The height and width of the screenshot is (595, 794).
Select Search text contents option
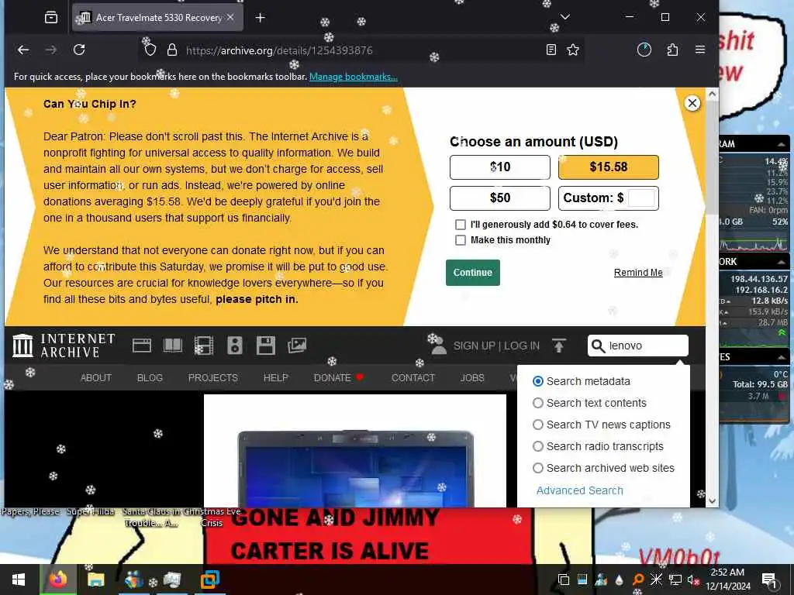pyautogui.click(x=538, y=403)
